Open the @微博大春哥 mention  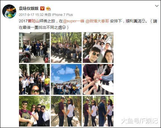(97, 21)
